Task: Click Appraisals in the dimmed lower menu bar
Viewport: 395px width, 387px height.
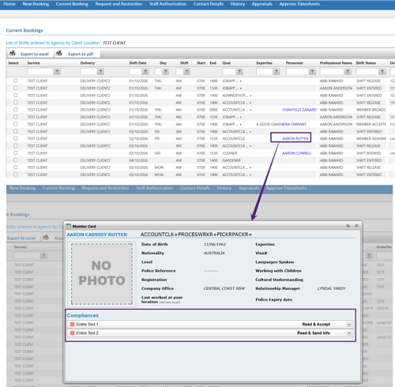Action: (248, 188)
